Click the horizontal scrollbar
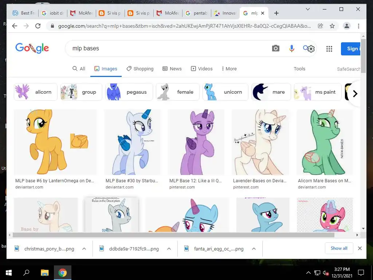This screenshot has height=280, width=373. 173,235
